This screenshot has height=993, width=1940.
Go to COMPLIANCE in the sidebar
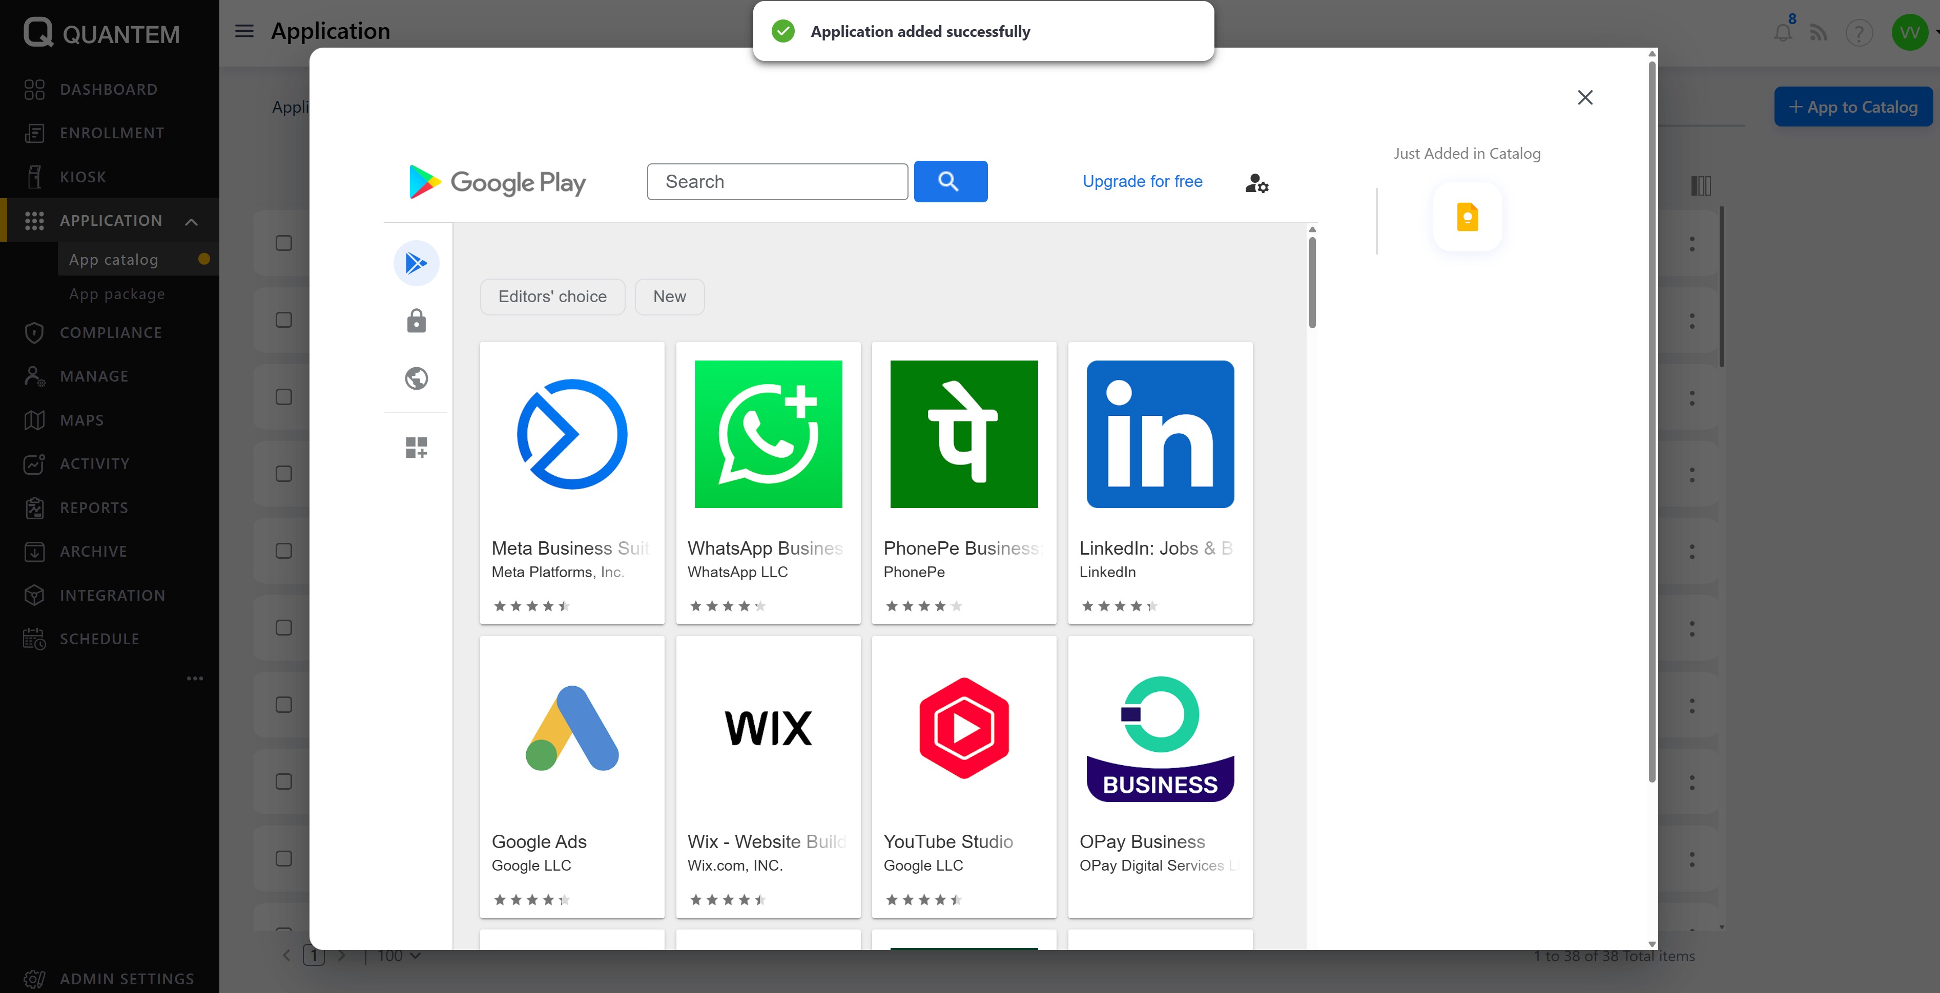pyautogui.click(x=111, y=333)
